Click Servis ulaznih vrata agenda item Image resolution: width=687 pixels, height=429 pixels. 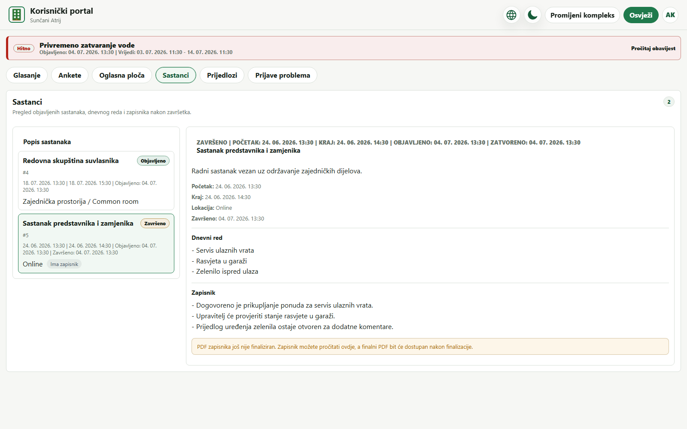tap(223, 251)
